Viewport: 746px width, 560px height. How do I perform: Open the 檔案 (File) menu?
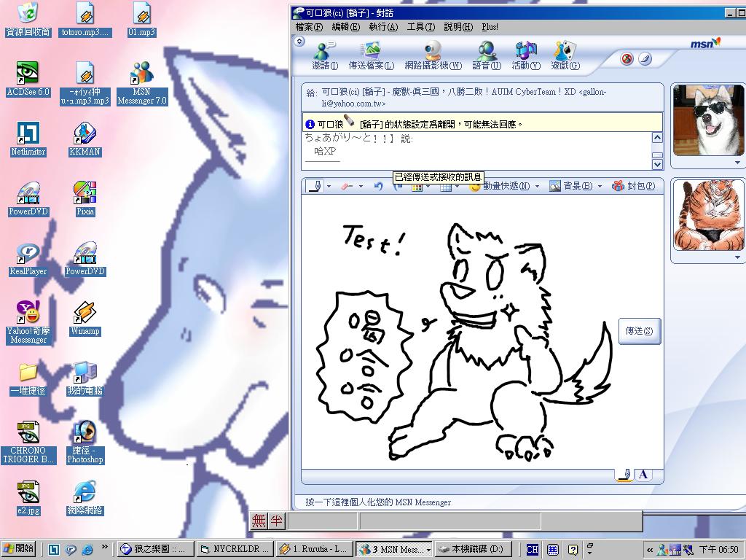309,27
